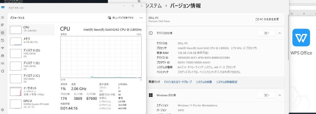Screen dimensions: 316x114
Task: Click processor name in device specifications
Action: pos(217,48)
